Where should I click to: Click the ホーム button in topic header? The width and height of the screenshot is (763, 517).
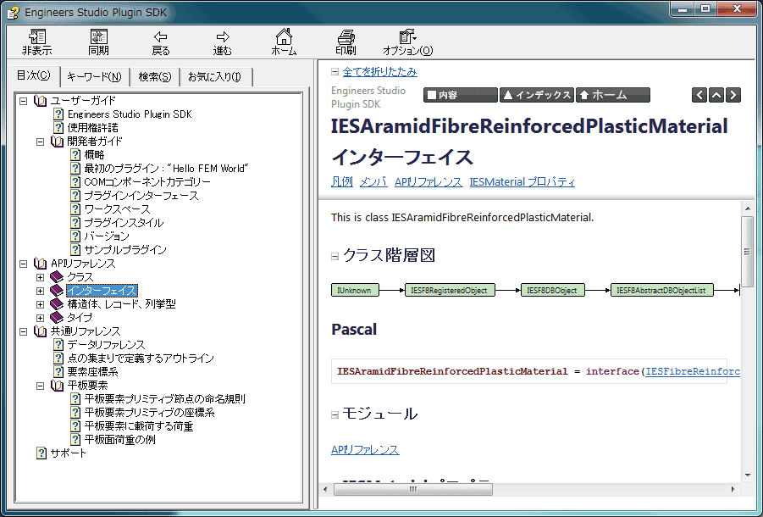point(612,95)
